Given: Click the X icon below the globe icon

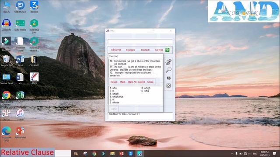Looking at the screenshot, I should [x=168, y=85].
